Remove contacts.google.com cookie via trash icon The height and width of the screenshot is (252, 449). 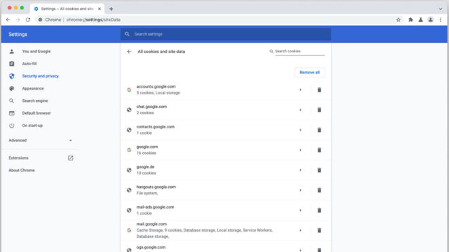319,130
